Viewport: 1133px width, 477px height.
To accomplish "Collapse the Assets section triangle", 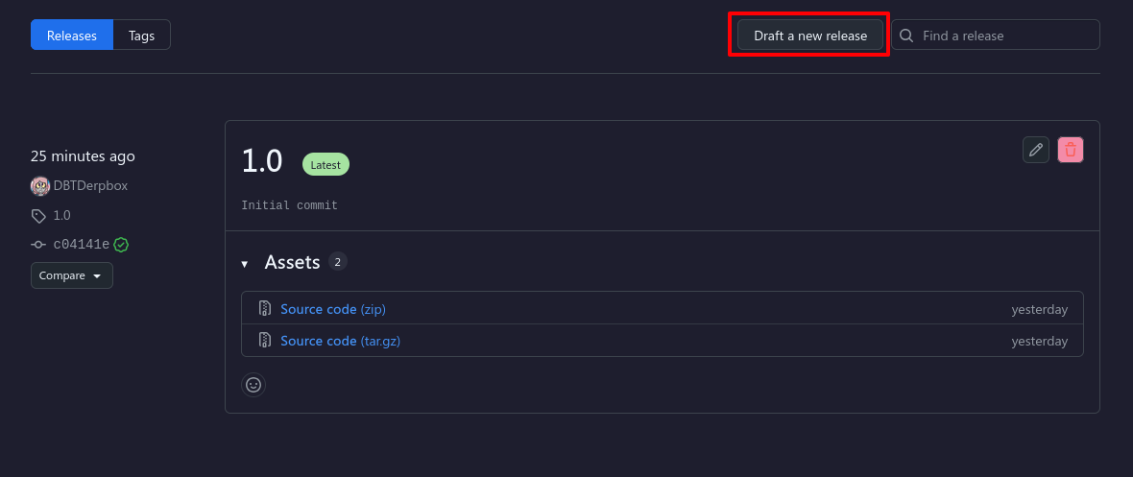I will pos(245,264).
